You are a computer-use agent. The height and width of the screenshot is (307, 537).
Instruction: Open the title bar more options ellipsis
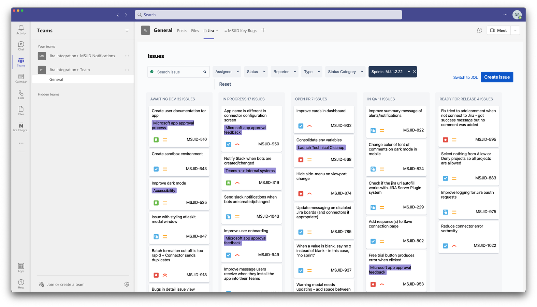pos(505,15)
